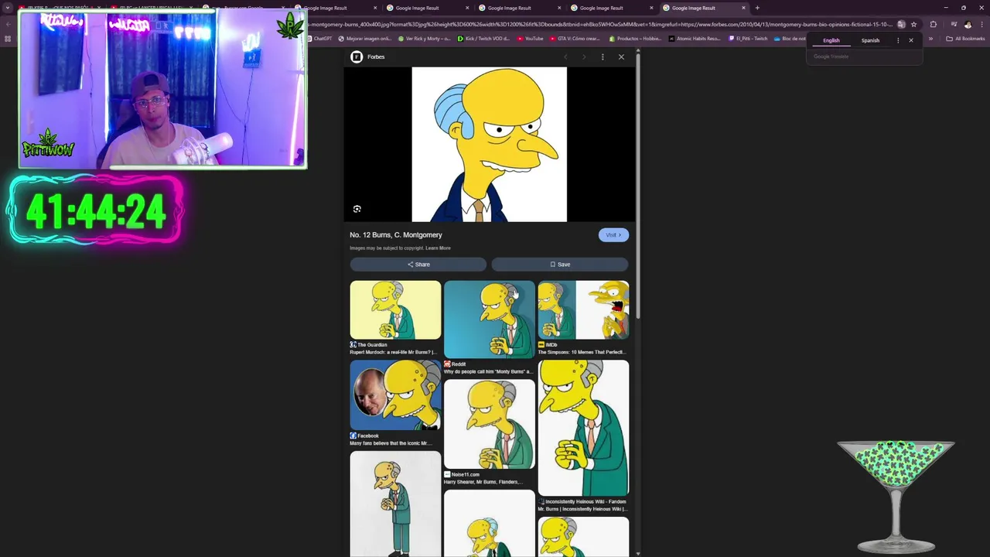Open the browser extensions puzzle icon
Image resolution: width=990 pixels, height=557 pixels.
pyautogui.click(x=934, y=24)
